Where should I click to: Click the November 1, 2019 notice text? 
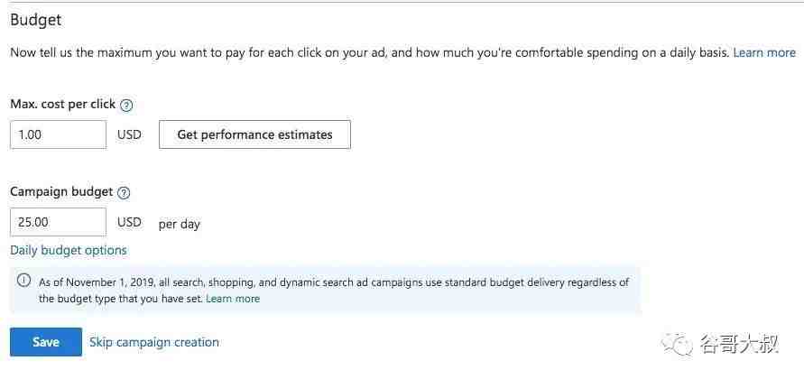pyautogui.click(x=334, y=291)
